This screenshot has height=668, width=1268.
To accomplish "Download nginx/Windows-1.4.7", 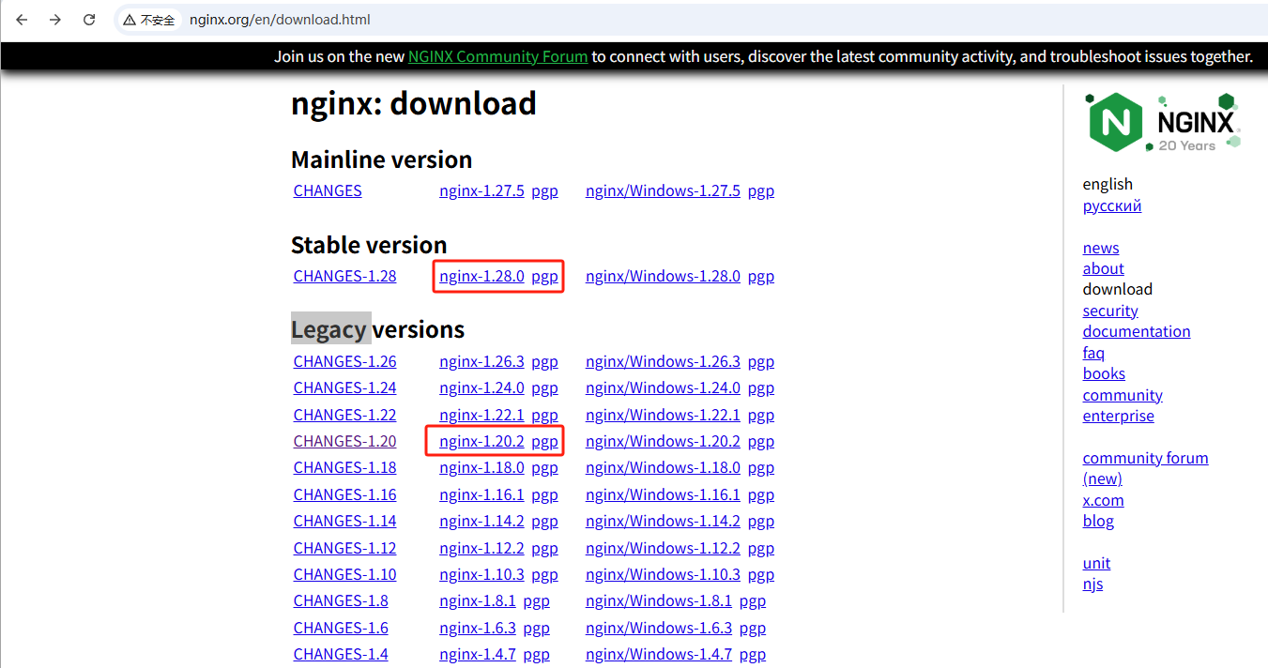I will pyautogui.click(x=659, y=654).
